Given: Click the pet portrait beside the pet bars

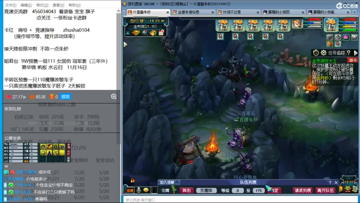Looking at the screenshot, I should (x=297, y=24).
